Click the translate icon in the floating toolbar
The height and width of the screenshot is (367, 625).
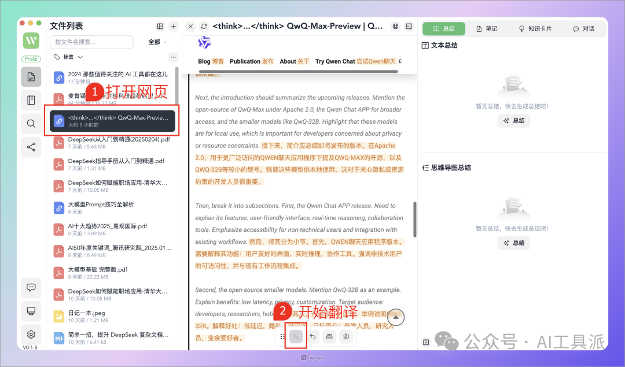(x=296, y=336)
